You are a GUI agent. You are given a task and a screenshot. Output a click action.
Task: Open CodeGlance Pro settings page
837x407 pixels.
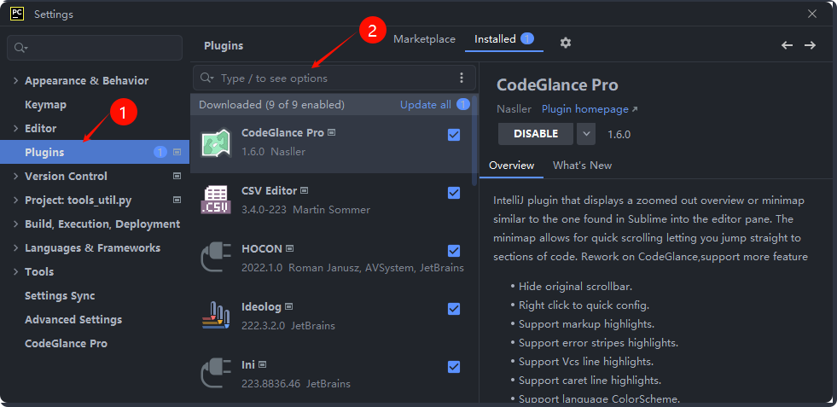[x=66, y=344]
